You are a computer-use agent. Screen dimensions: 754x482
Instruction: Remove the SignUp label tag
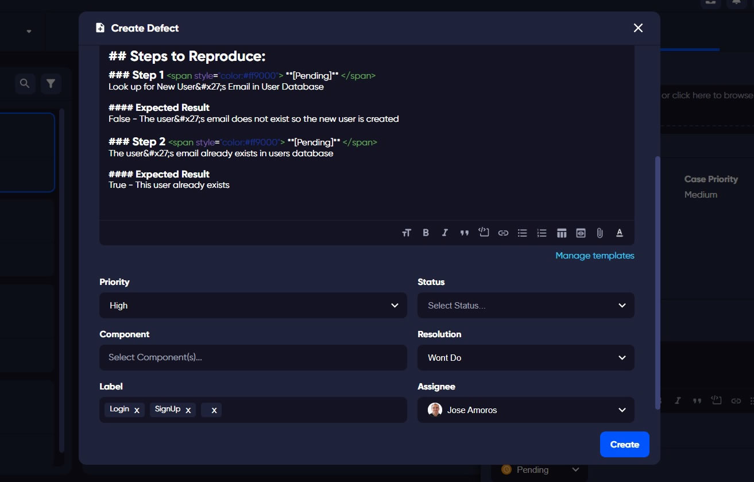pyautogui.click(x=188, y=410)
